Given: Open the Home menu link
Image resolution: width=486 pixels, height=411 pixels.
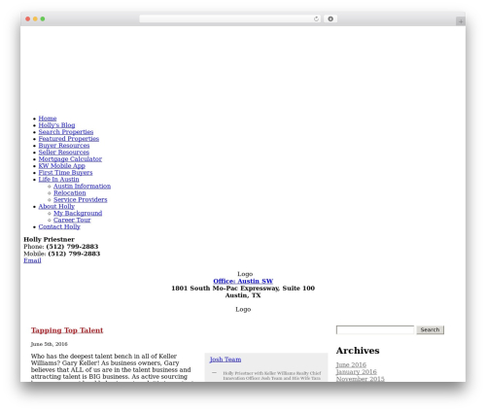Looking at the screenshot, I should point(48,119).
